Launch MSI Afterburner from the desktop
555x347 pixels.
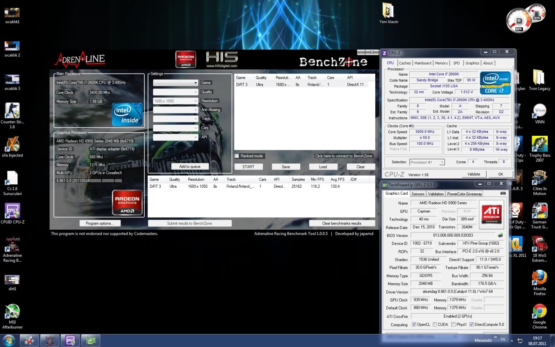tap(12, 316)
